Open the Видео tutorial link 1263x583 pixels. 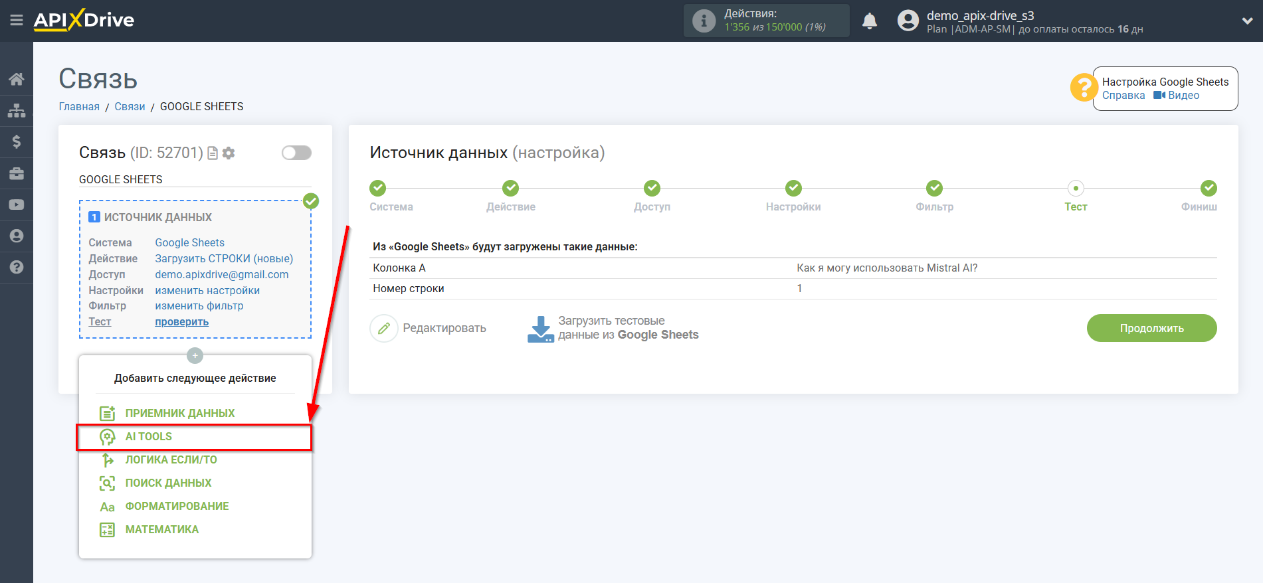pyautogui.click(x=1177, y=95)
